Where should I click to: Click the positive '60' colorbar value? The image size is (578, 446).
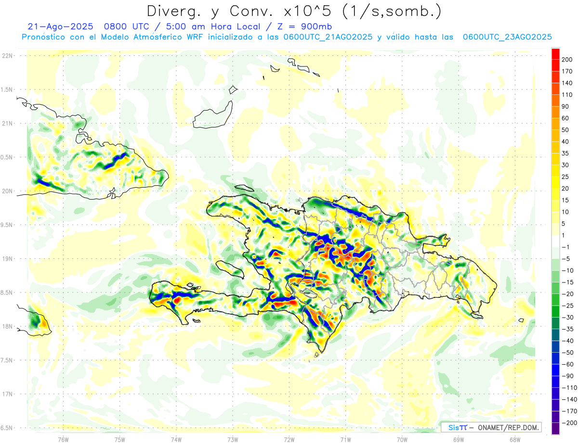pyautogui.click(x=565, y=118)
